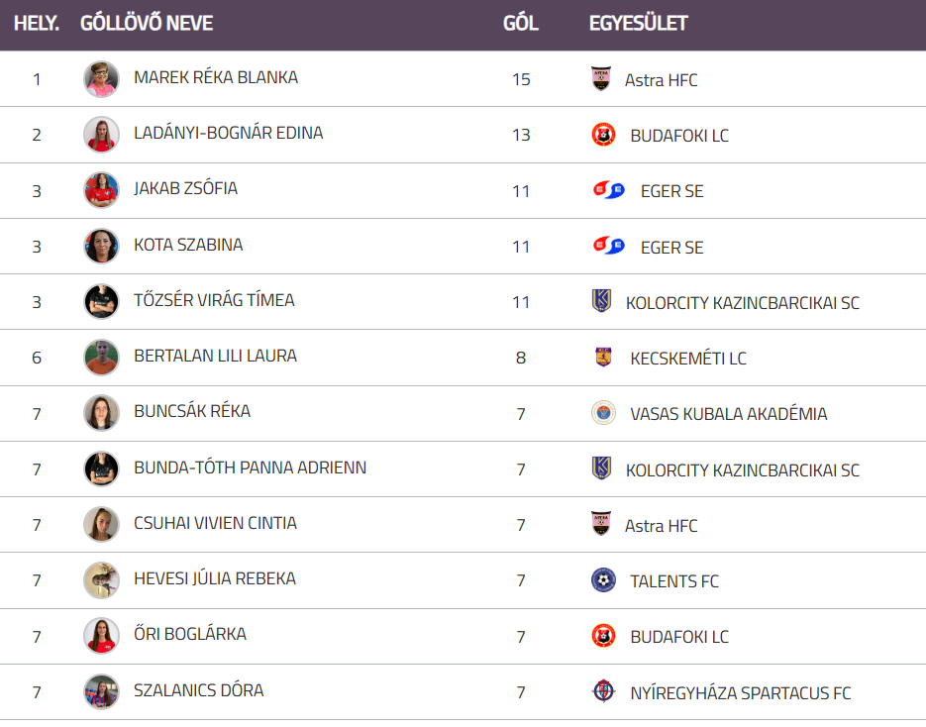Open Buncsák Réka player name link
This screenshot has height=727, width=926.
click(192, 411)
